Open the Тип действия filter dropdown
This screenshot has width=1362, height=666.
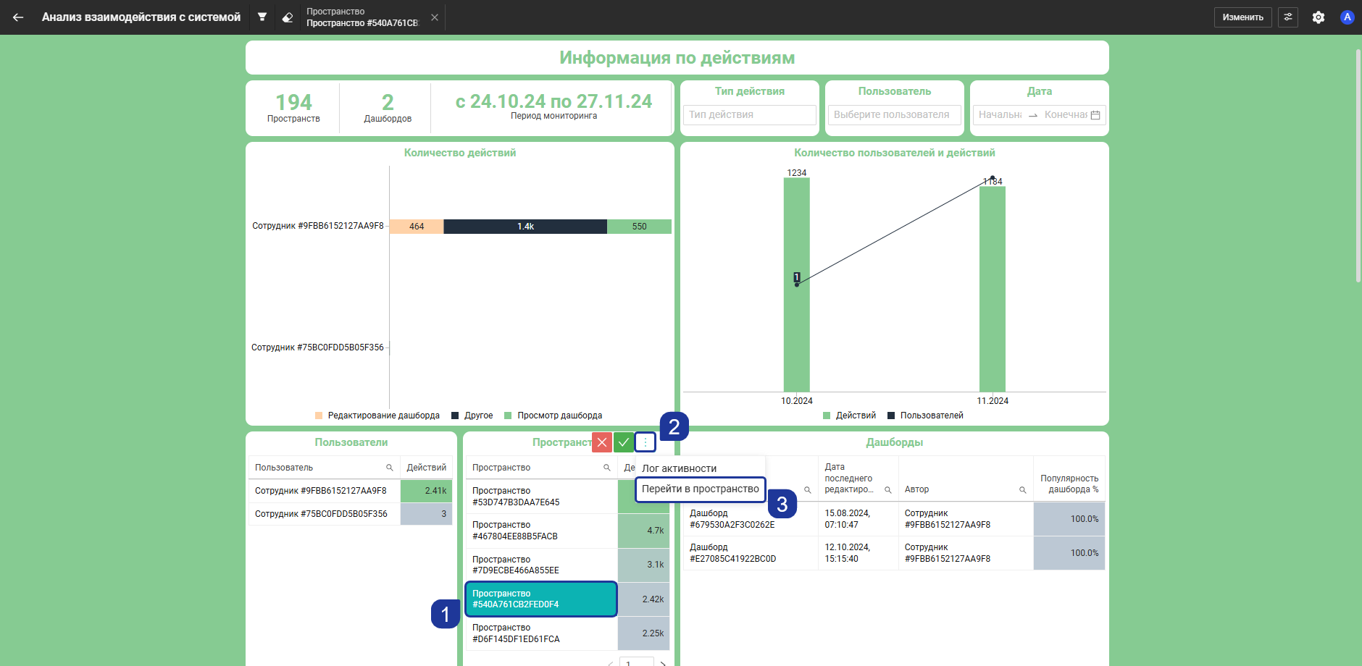(749, 114)
